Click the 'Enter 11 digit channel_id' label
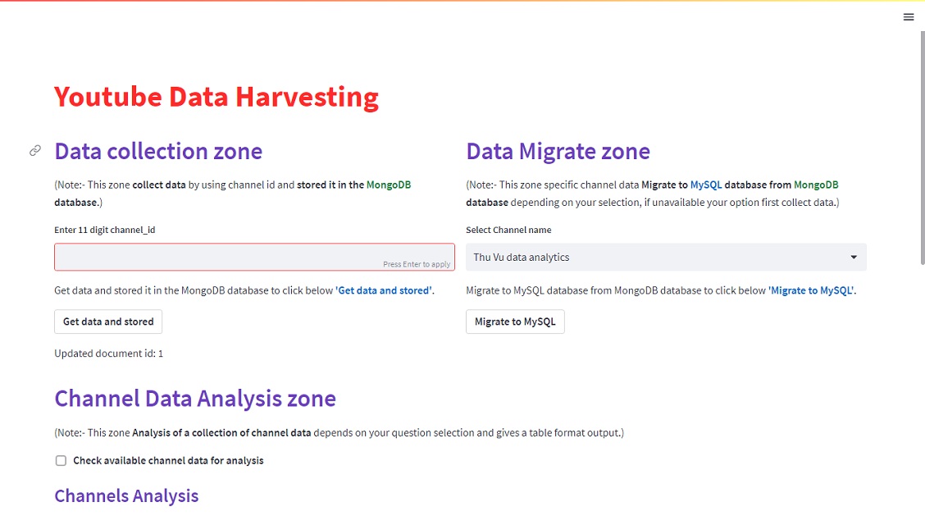Viewport: 925px width, 525px height. coord(105,230)
